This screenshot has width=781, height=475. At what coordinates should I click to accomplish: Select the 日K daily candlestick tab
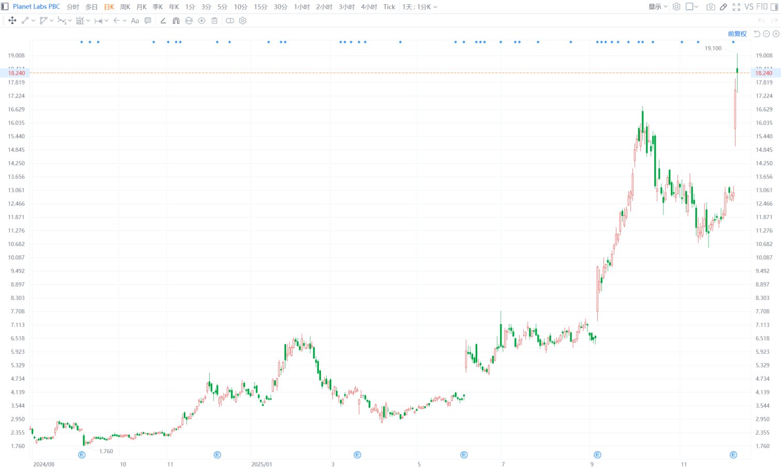pyautogui.click(x=109, y=7)
